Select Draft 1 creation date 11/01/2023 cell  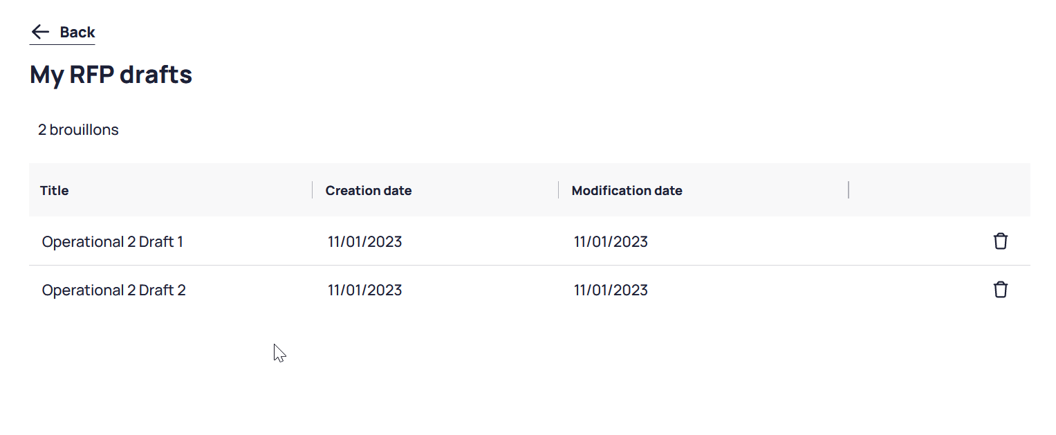365,241
